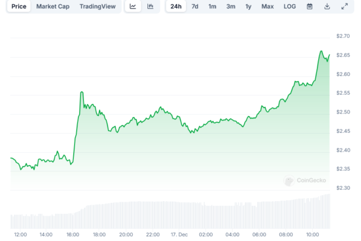361x241 pixels.
Task: Switch to the TradingView tab
Action: click(x=97, y=6)
